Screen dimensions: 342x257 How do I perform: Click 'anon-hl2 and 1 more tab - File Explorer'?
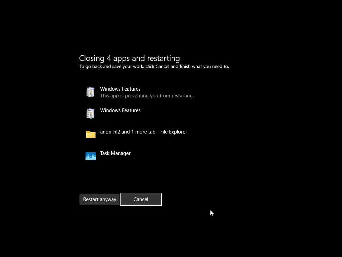click(x=144, y=132)
